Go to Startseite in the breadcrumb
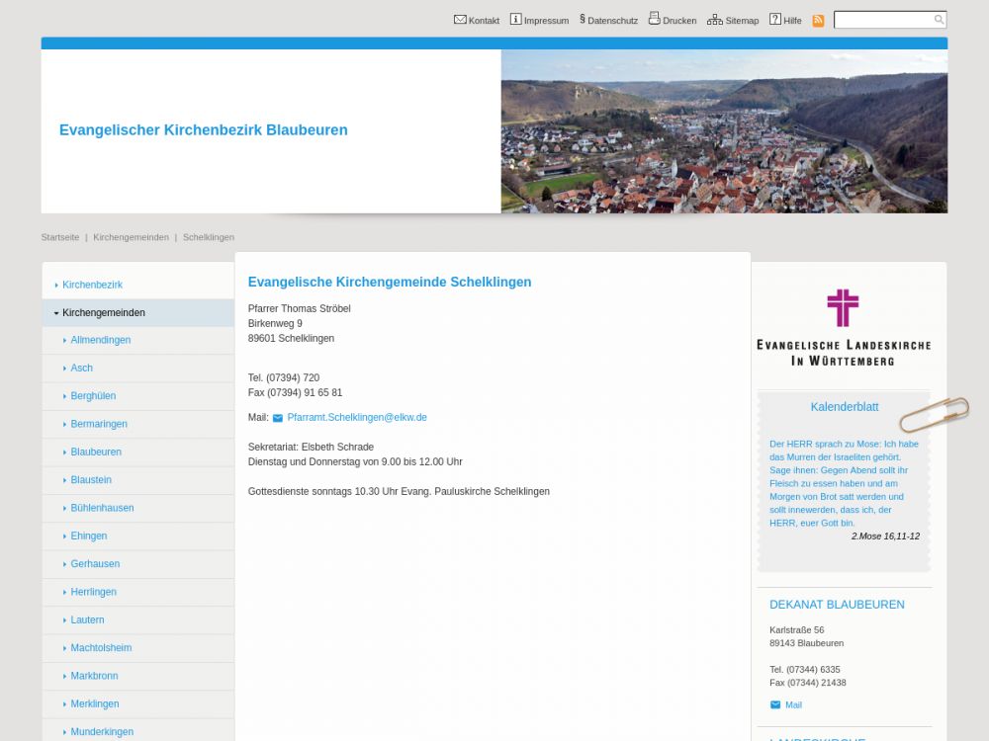Image resolution: width=989 pixels, height=741 pixels. click(x=60, y=237)
